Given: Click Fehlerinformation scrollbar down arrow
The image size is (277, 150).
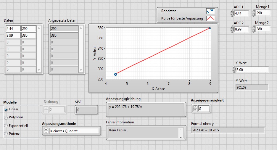Looking at the screenshot, I should coord(181,137).
